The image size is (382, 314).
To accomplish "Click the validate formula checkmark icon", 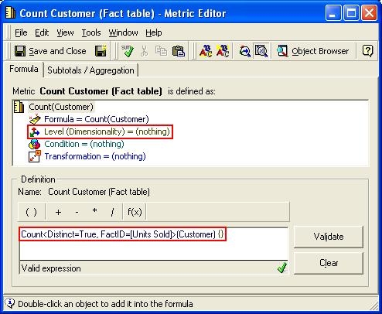I will 128,51.
